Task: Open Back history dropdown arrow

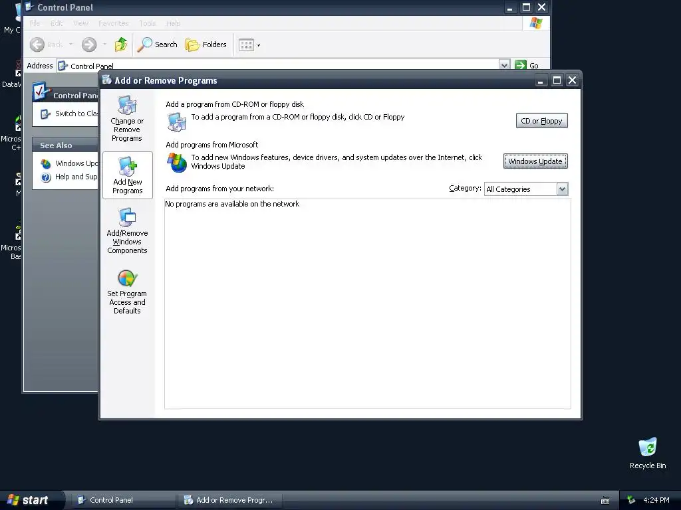Action: coord(70,44)
